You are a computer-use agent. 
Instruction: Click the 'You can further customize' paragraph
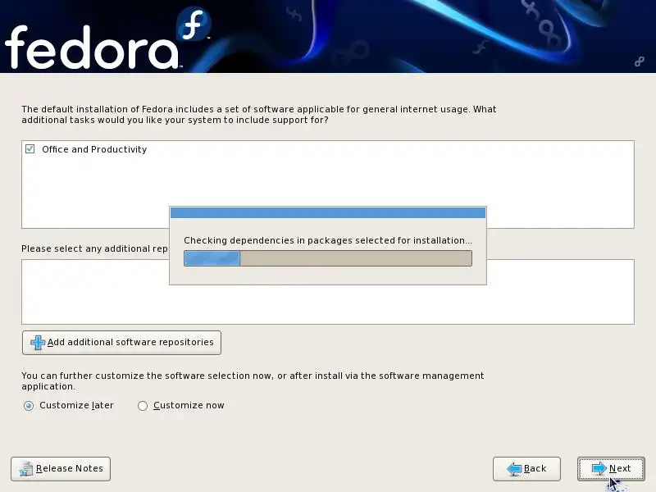click(x=253, y=380)
